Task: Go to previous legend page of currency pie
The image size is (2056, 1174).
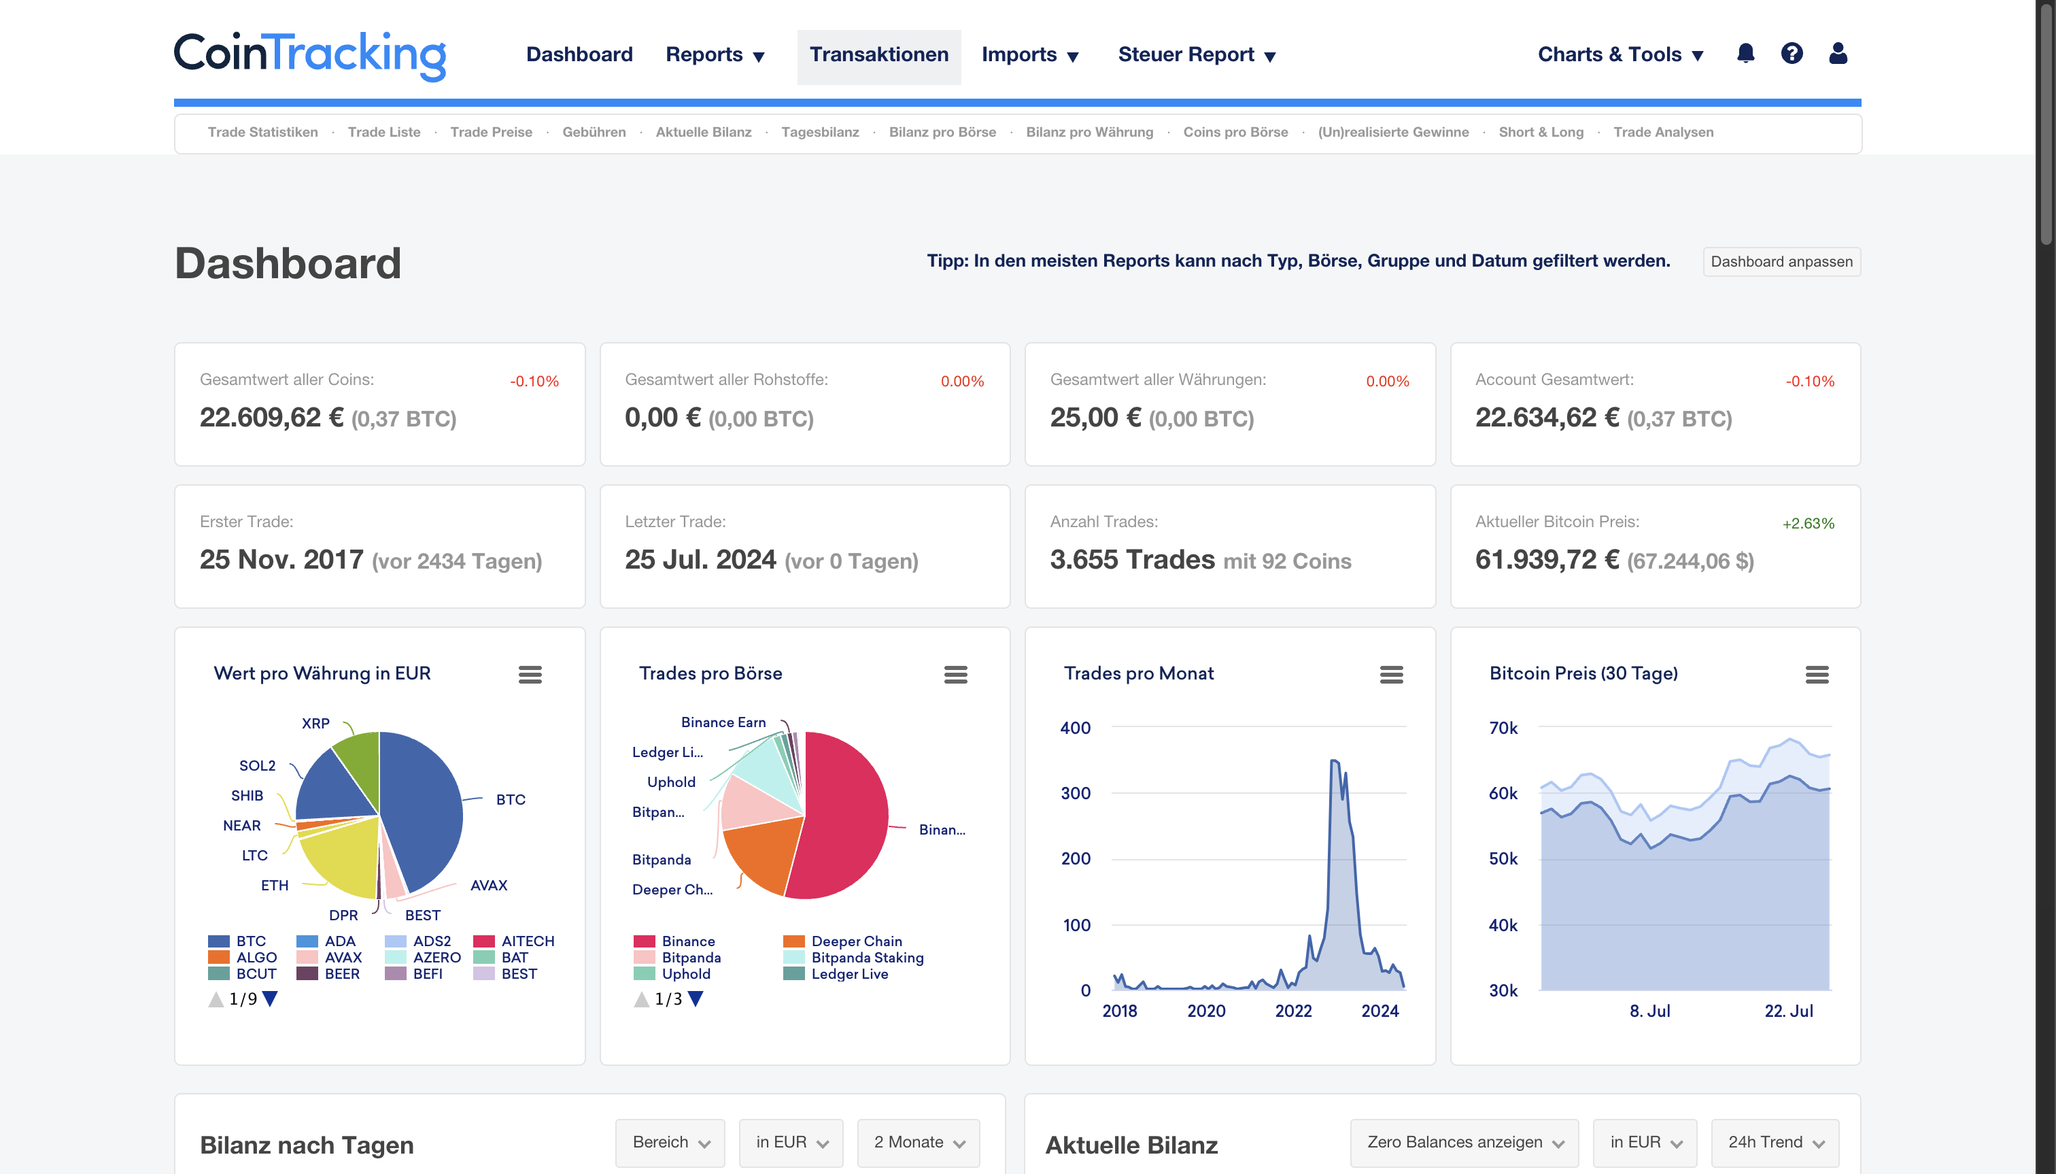Action: point(216,999)
